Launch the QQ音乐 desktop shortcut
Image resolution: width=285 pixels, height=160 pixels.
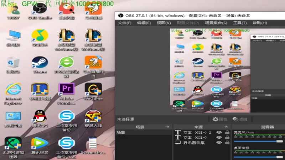click(40, 38)
